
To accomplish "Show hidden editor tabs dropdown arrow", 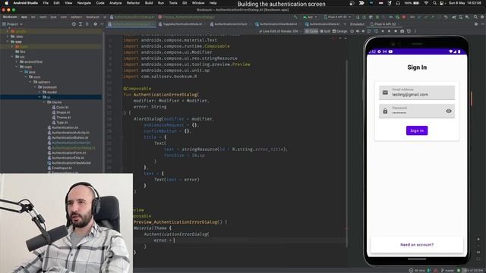I will (345, 24).
